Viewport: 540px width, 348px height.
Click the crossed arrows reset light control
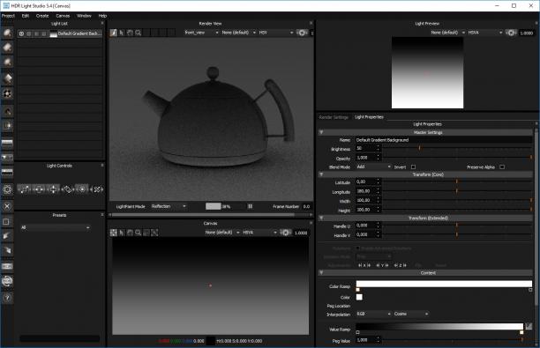coord(97,189)
